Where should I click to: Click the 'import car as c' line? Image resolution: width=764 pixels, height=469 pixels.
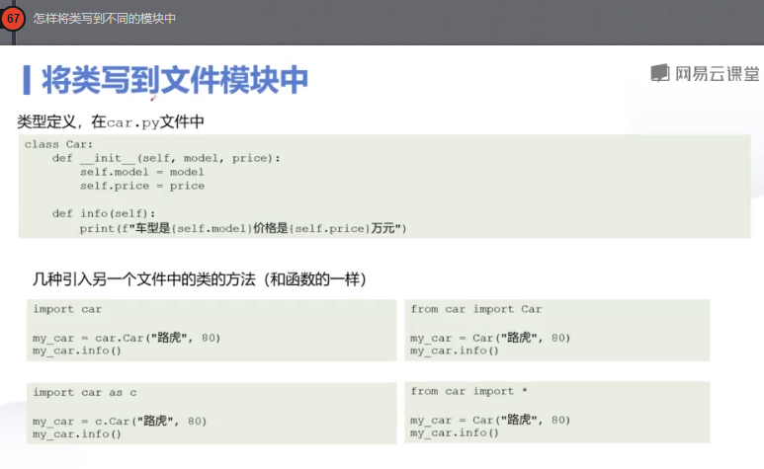[x=85, y=393]
